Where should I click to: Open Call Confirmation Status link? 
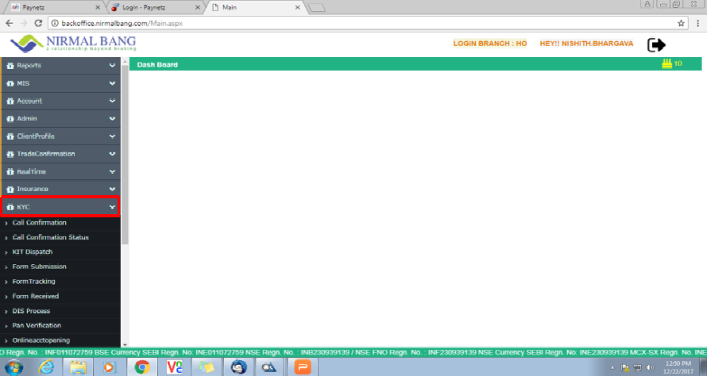(x=51, y=237)
